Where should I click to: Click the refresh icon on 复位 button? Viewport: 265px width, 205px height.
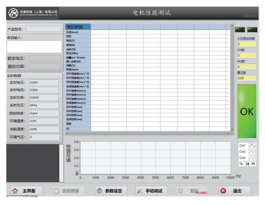pos(180,191)
